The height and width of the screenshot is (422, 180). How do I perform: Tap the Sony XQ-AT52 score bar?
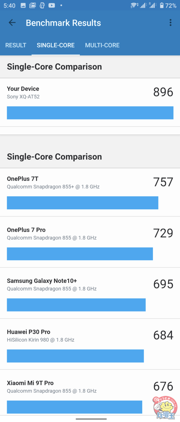pos(90,113)
